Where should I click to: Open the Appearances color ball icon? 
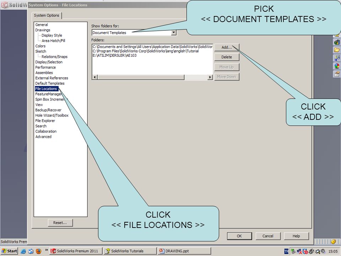[x=337, y=66]
